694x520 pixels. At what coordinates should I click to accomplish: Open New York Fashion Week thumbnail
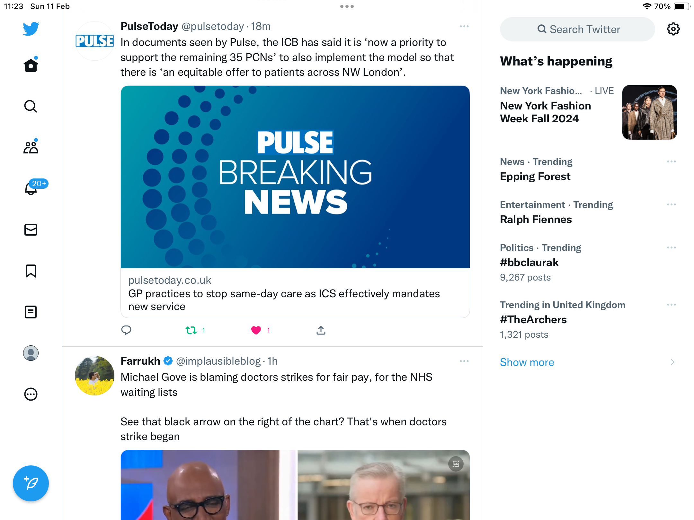[x=649, y=112]
